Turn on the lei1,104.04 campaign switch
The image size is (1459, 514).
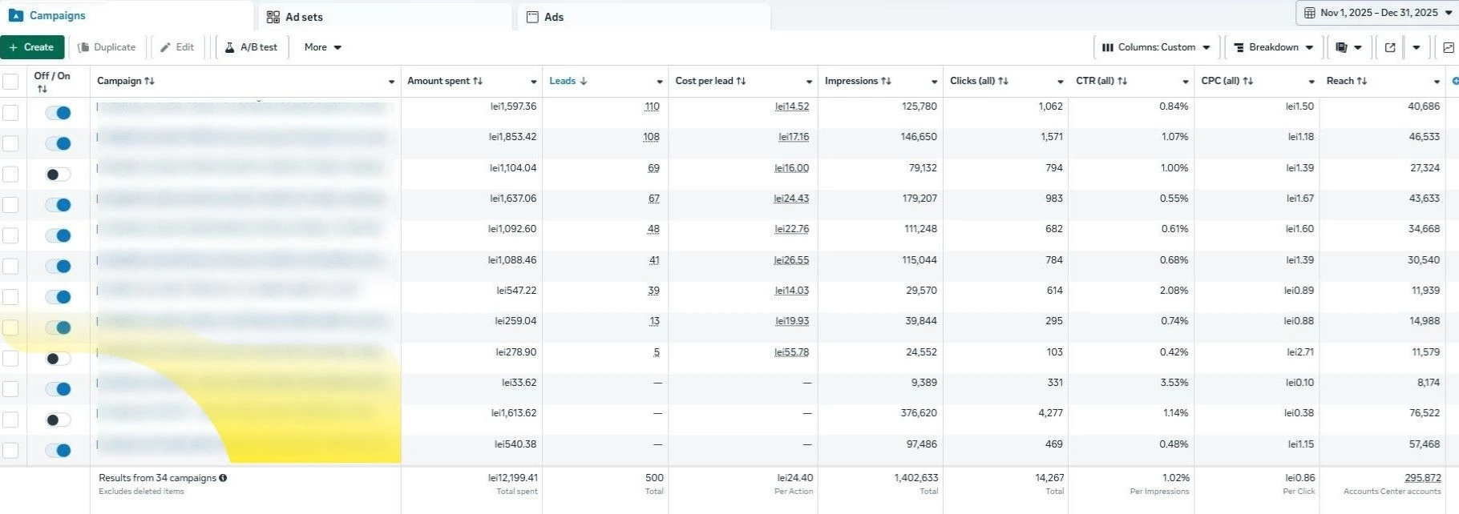click(59, 175)
